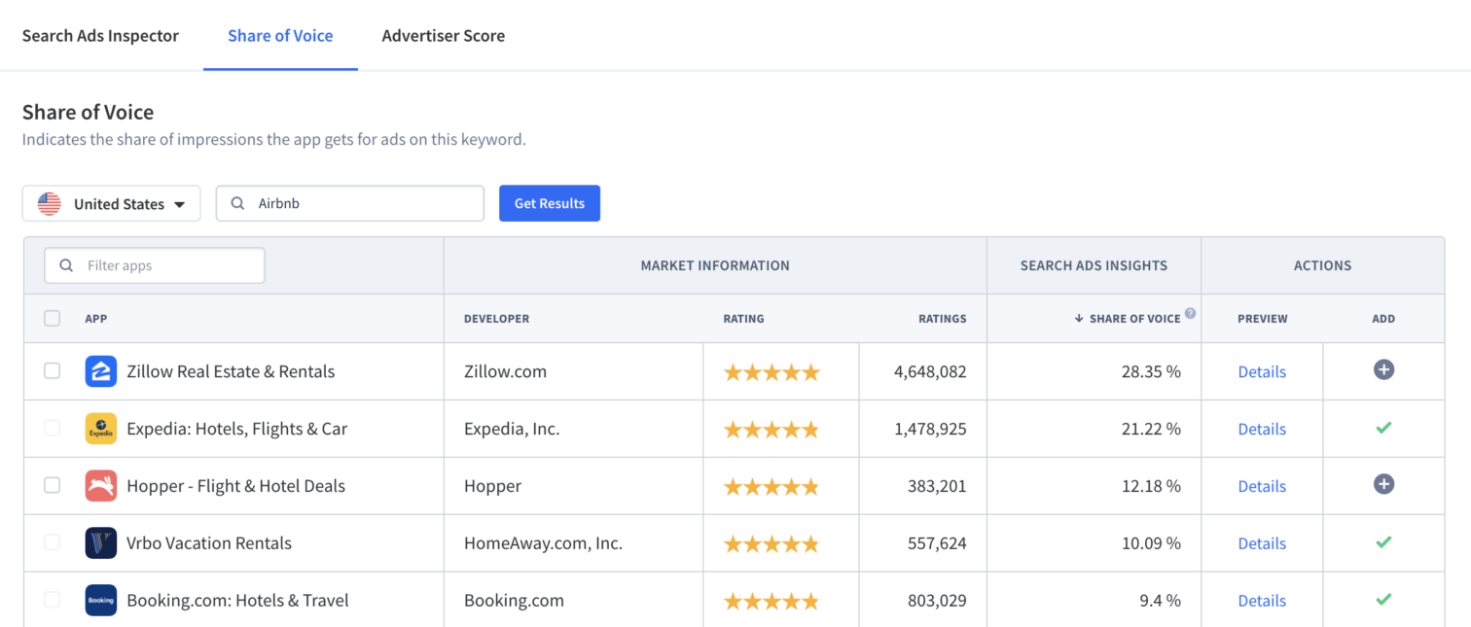Sort by Share of Voice column
This screenshot has width=1471, height=627.
click(1129, 318)
